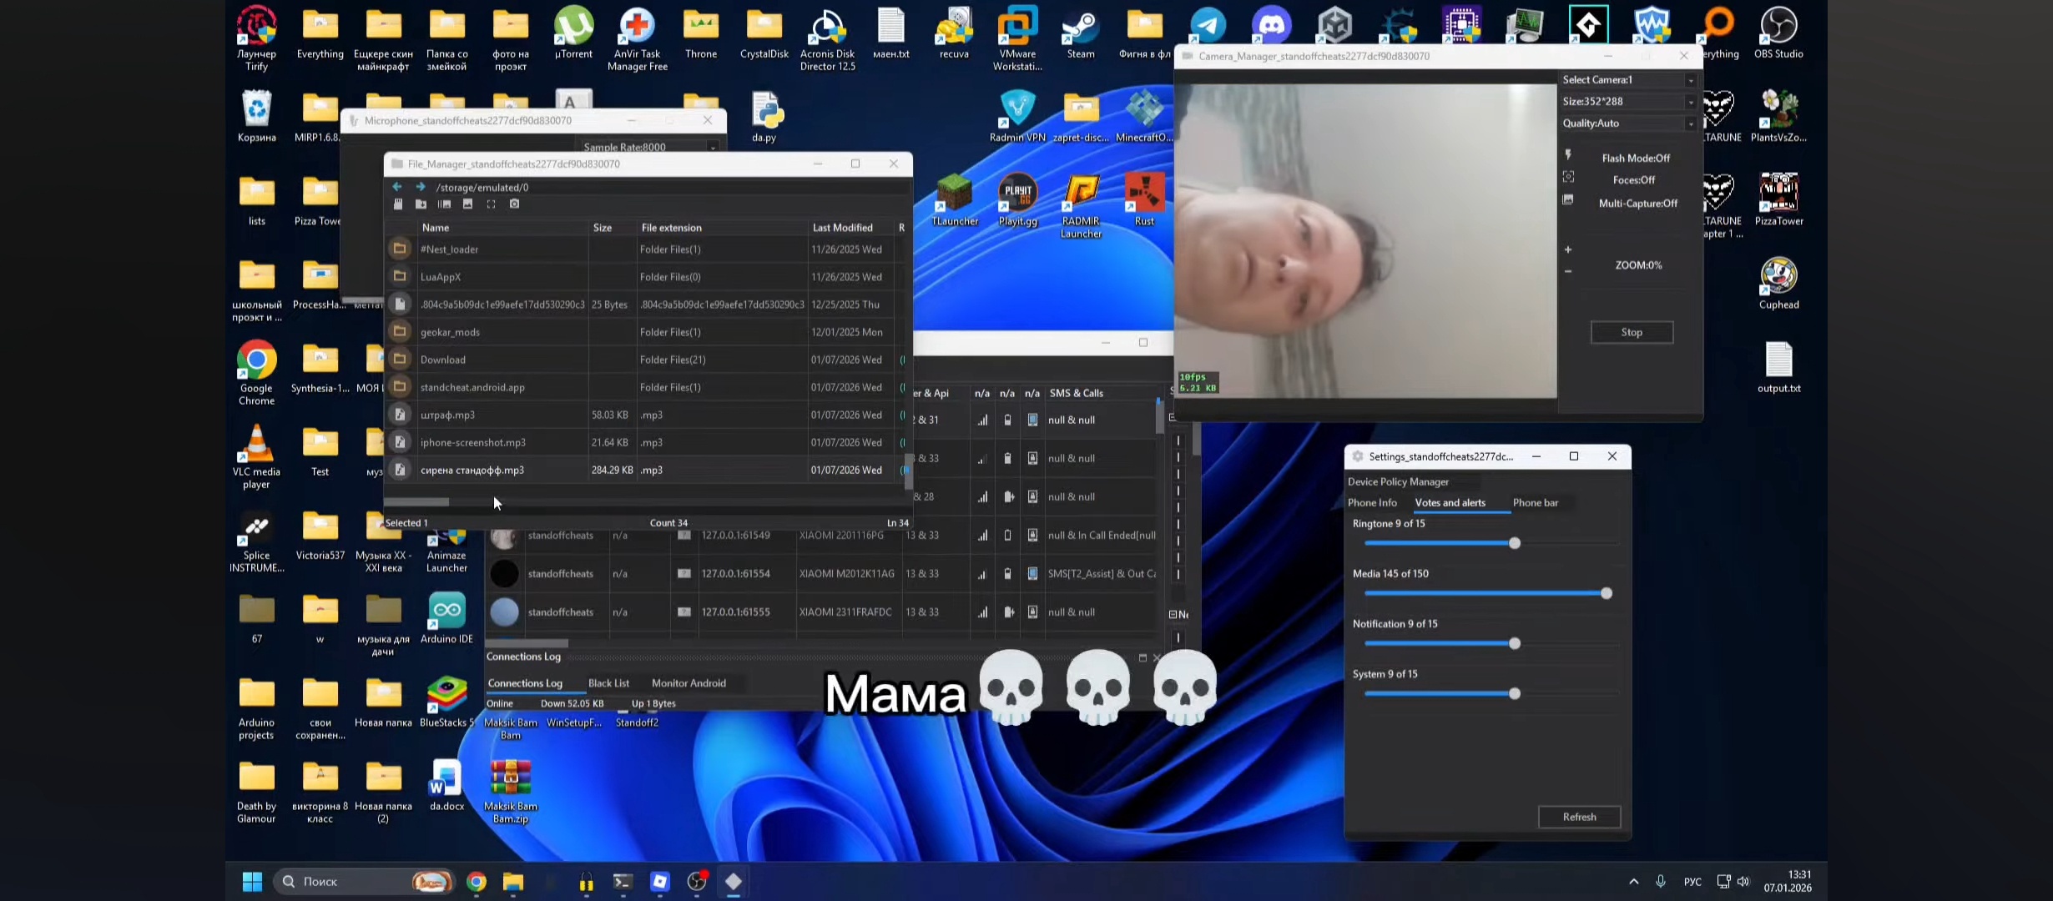This screenshot has width=2053, height=901.
Task: Click the Media 145 of 150 slider handle
Action: coord(1606,593)
